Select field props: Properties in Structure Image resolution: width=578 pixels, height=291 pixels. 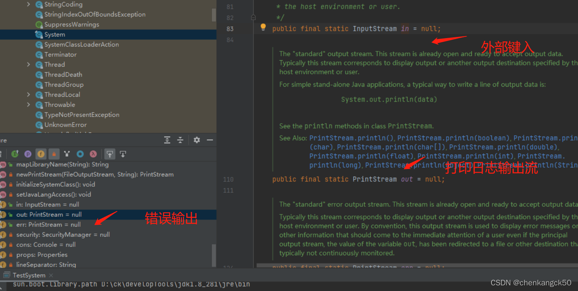pyautogui.click(x=42, y=255)
